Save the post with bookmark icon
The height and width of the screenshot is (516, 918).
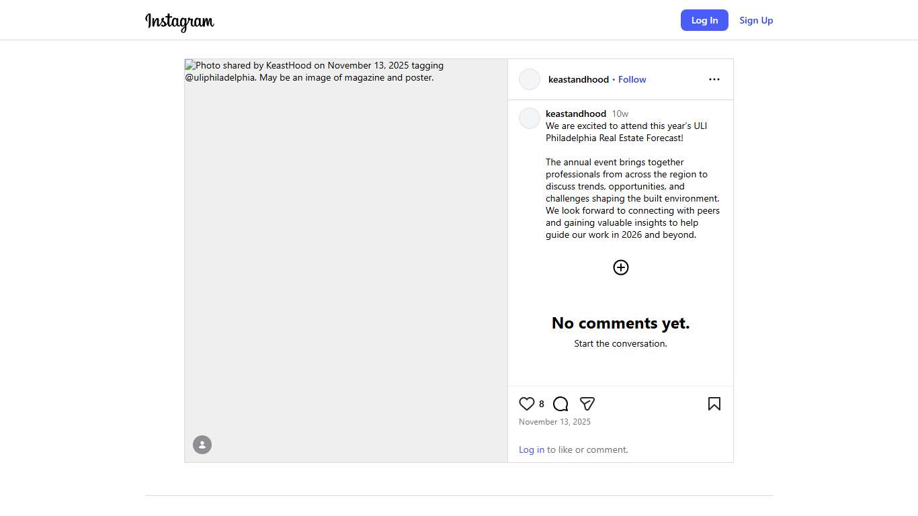[x=714, y=404]
